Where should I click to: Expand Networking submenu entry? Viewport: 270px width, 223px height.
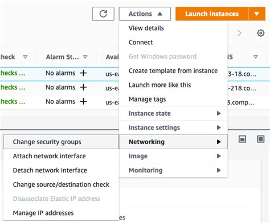173,142
